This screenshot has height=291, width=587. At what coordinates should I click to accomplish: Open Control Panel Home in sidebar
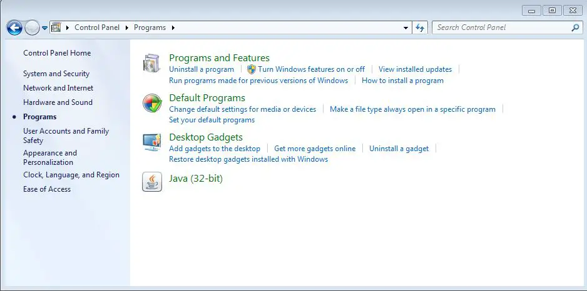(57, 53)
